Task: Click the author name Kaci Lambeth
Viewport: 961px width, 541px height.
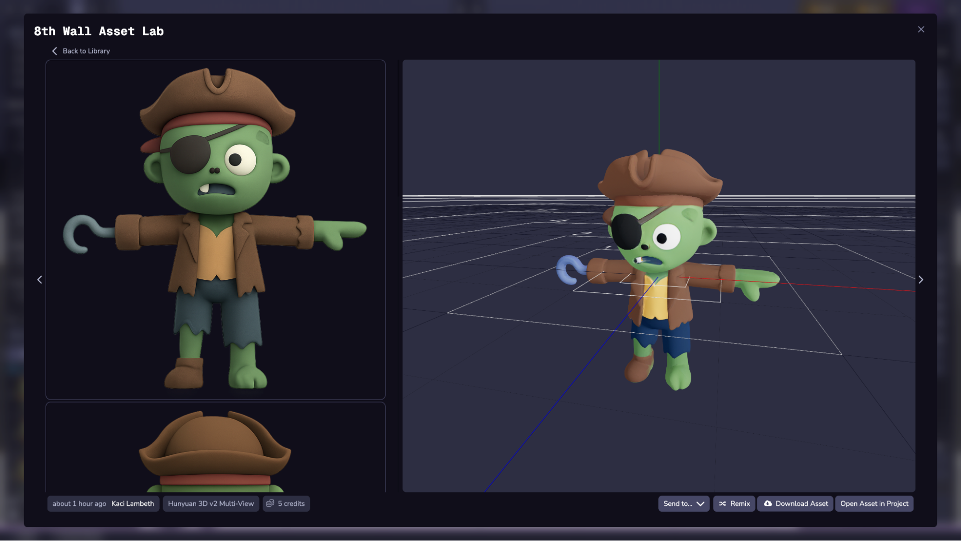Action: 133,503
